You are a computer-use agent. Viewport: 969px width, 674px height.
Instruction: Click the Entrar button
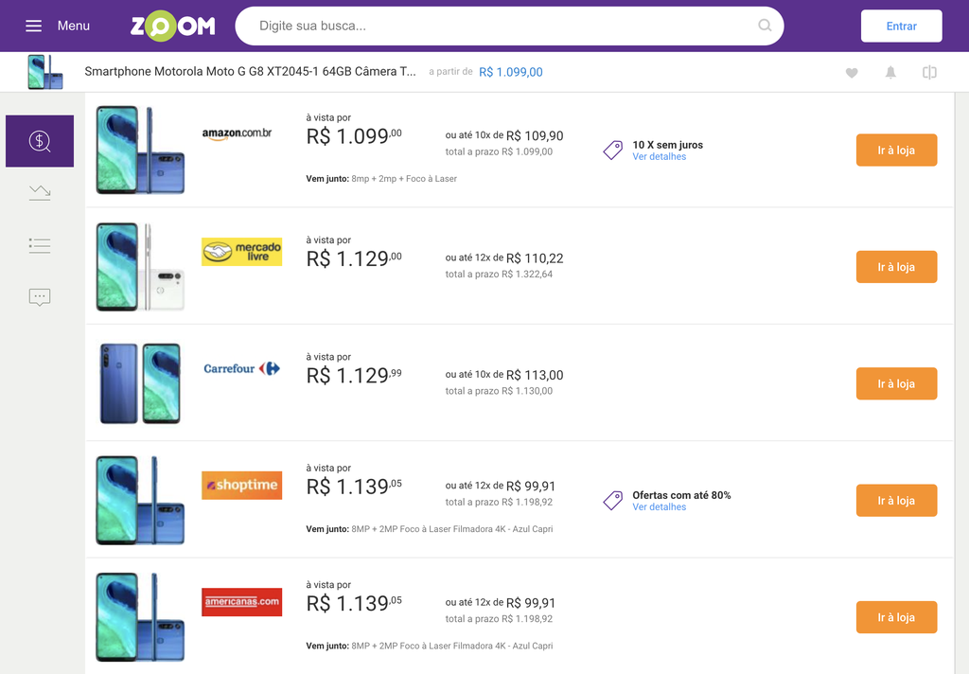[901, 26]
